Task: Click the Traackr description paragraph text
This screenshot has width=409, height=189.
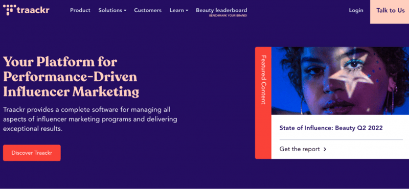Action: 90,119
